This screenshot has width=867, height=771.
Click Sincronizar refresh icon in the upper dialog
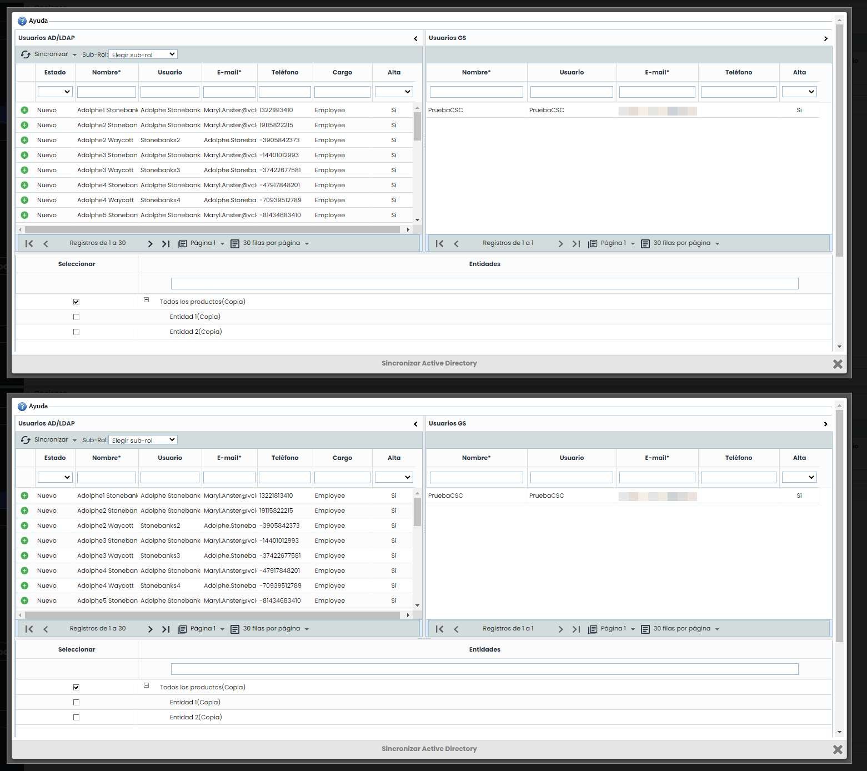pos(26,54)
